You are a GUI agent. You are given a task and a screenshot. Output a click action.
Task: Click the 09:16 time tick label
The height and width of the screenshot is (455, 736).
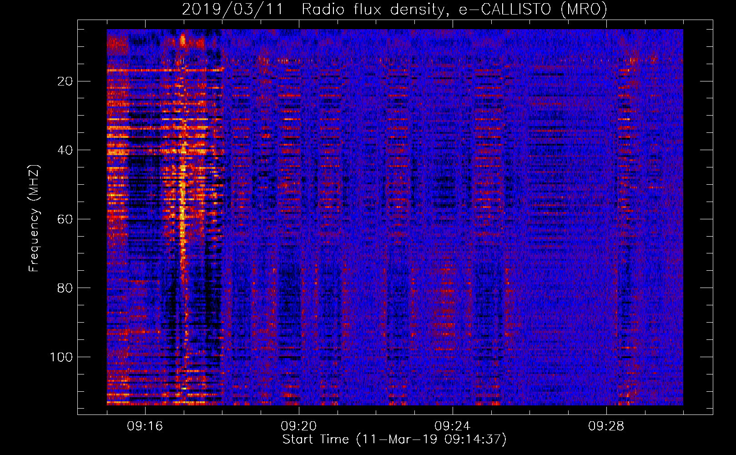(145, 426)
